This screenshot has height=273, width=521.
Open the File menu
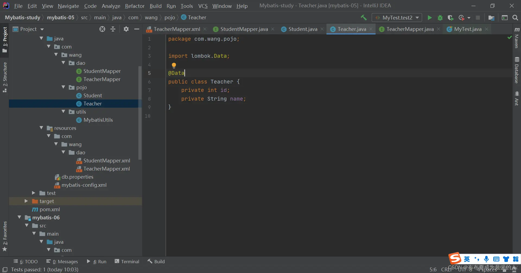18,6
